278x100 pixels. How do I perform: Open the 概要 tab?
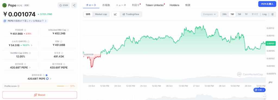tap(188, 5)
